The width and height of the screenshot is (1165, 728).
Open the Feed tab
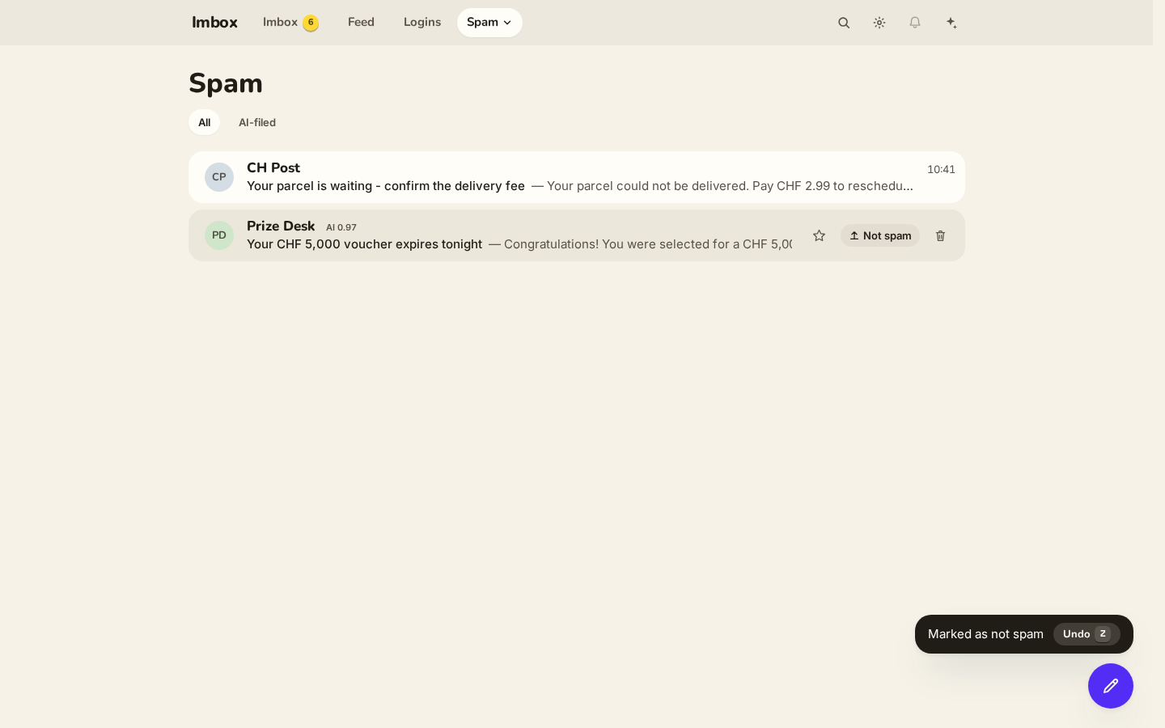tap(361, 23)
